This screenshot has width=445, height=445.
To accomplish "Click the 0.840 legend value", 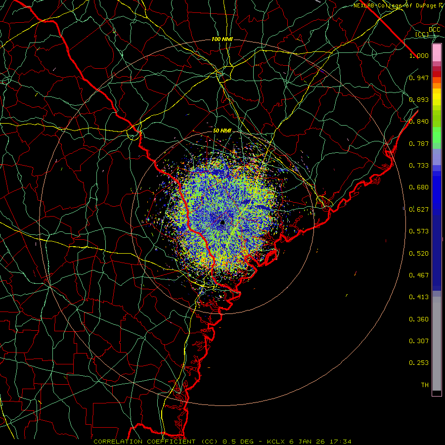I will 419,122.
